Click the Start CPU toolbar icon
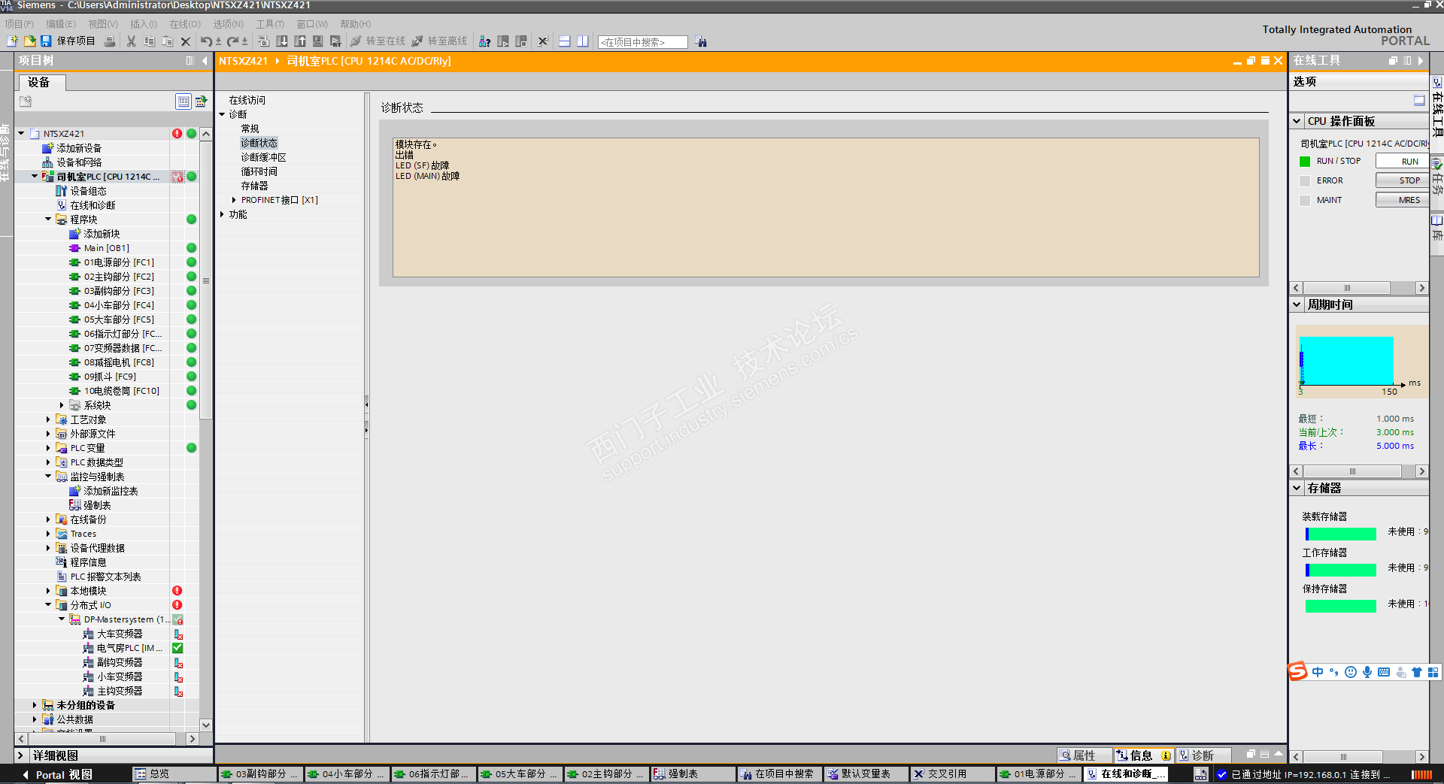This screenshot has width=1444, height=784. pos(503,41)
